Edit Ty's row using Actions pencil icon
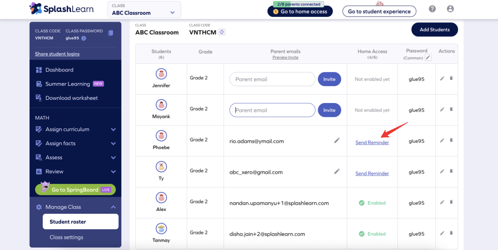Image resolution: width=498 pixels, height=250 pixels. [x=442, y=172]
